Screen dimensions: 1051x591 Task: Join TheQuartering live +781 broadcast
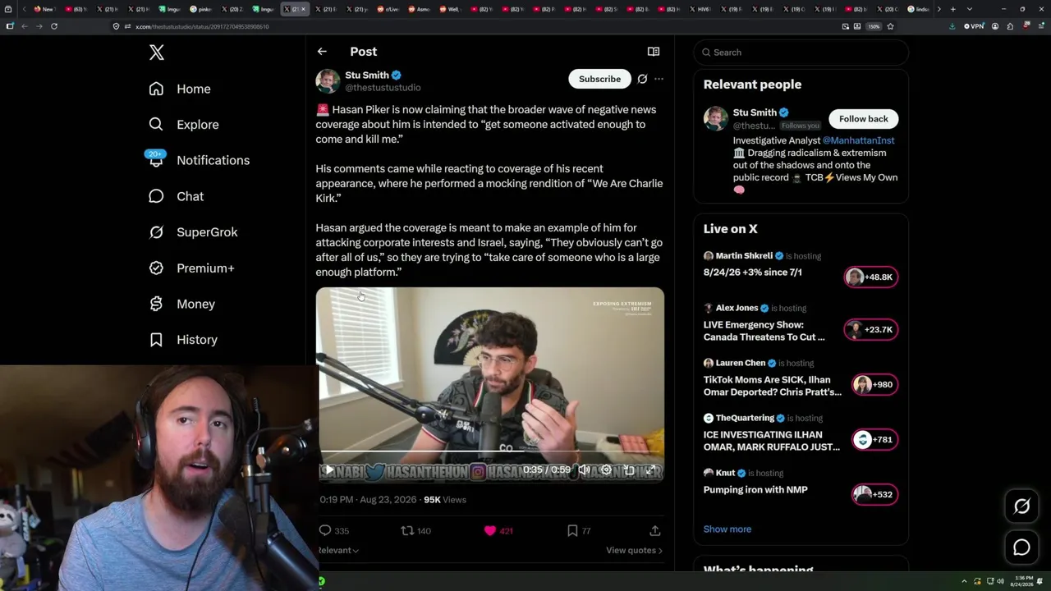[874, 440]
